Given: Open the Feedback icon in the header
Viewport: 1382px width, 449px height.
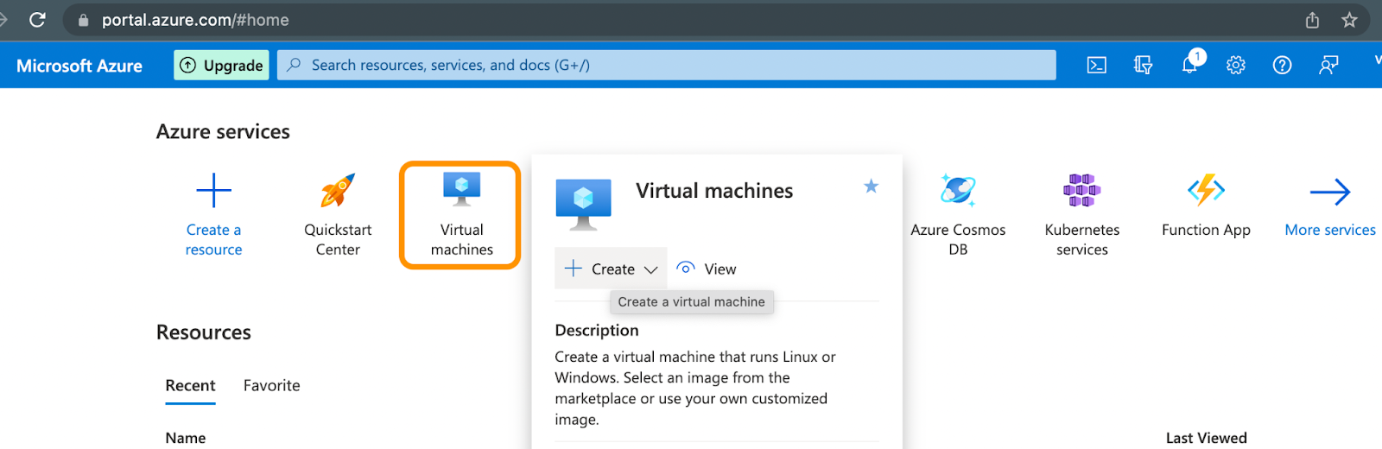Looking at the screenshot, I should 1328,66.
